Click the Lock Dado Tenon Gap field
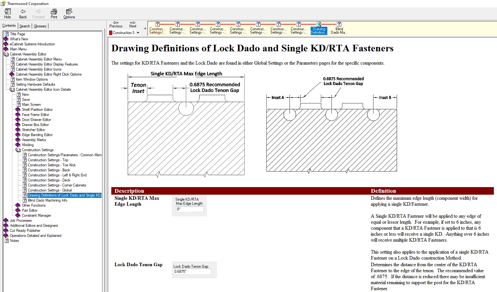497x292 pixels. 192,272
